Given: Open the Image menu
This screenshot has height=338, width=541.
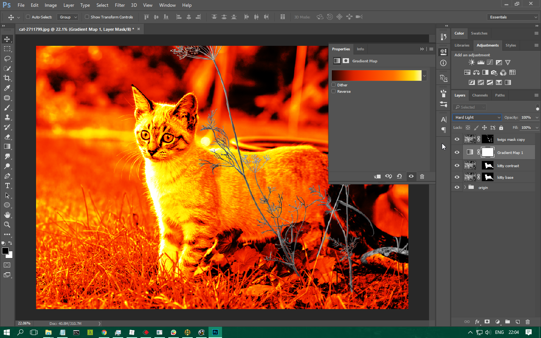Looking at the screenshot, I should (51, 5).
